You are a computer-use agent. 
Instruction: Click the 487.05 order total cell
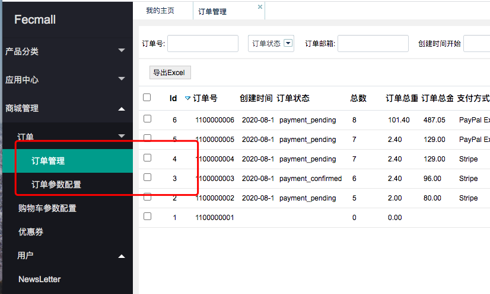coord(434,120)
